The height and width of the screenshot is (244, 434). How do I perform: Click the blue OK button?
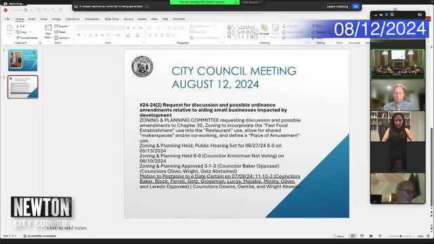(356, 6)
